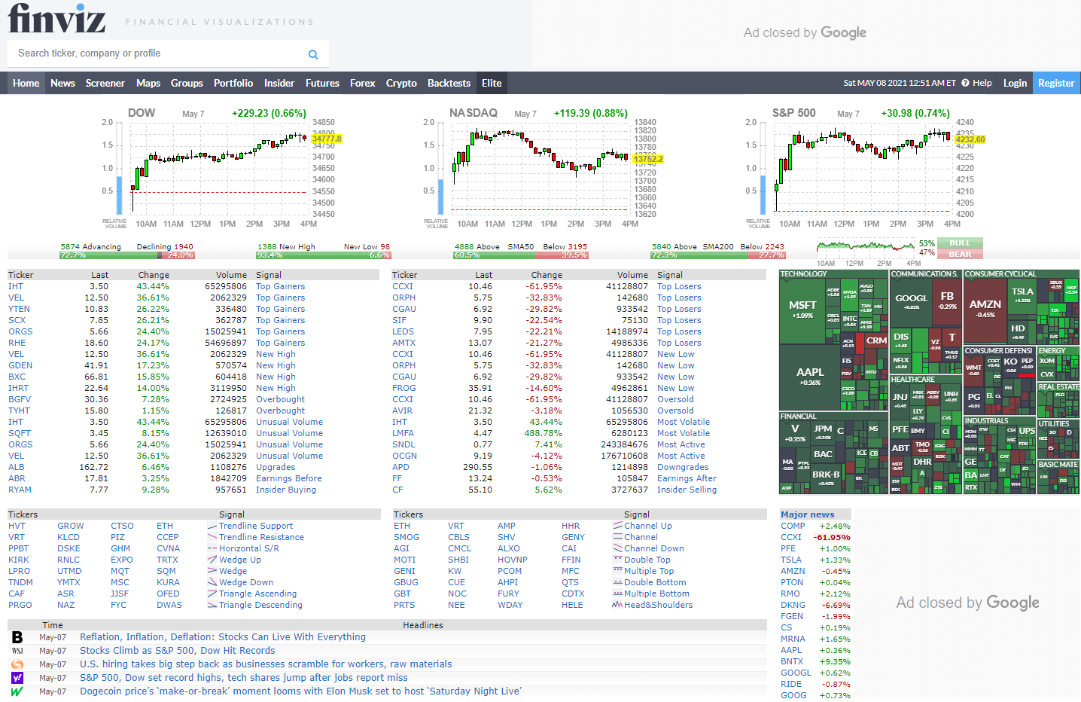The width and height of the screenshot is (1081, 702).
Task: Open the Maps menu item
Action: (148, 83)
